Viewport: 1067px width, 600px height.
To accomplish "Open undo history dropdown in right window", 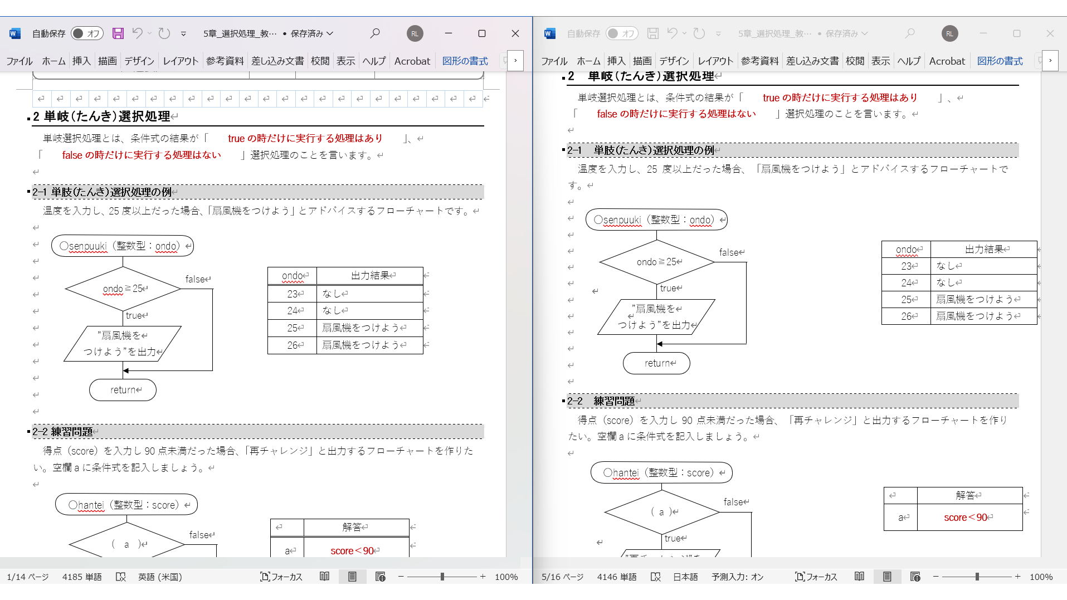I will pyautogui.click(x=684, y=33).
